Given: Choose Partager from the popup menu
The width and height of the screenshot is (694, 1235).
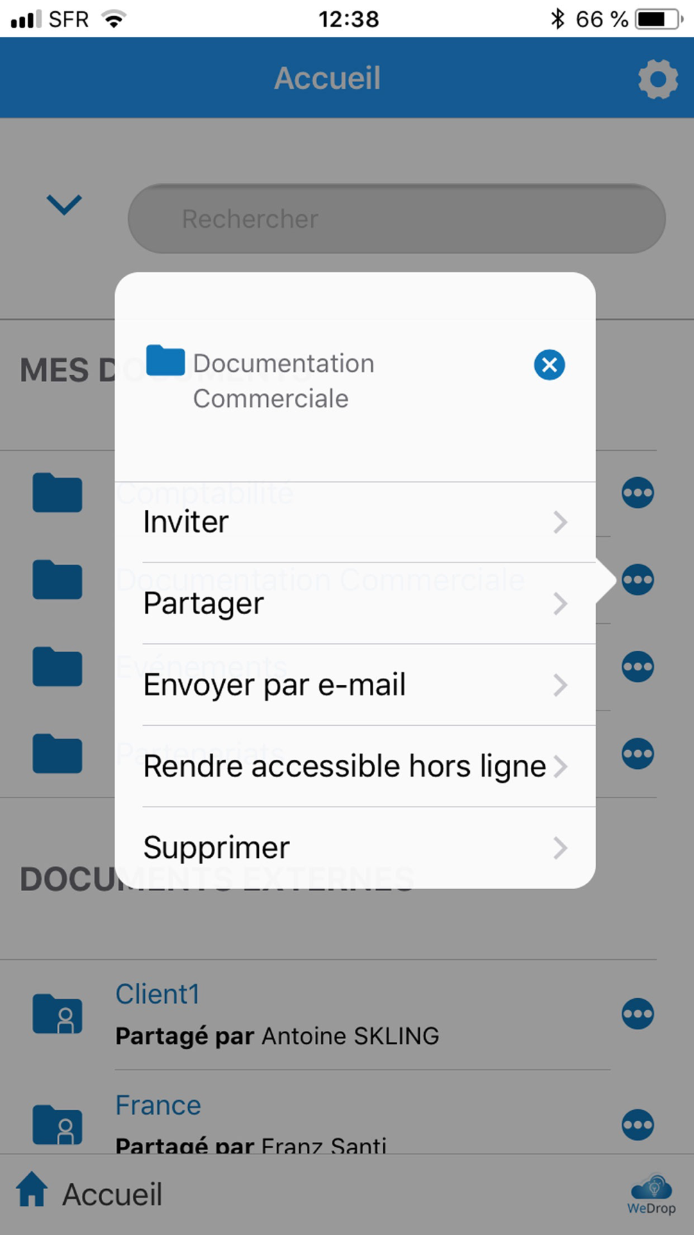Looking at the screenshot, I should [x=355, y=604].
